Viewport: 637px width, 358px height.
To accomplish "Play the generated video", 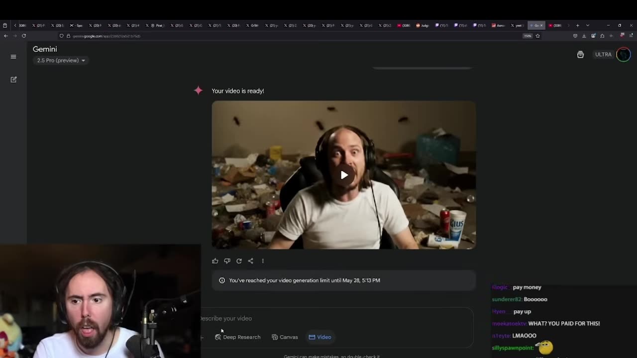I will (x=344, y=175).
